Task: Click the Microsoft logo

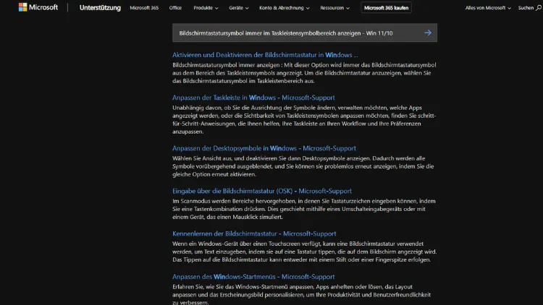Action: pyautogui.click(x=38, y=7)
